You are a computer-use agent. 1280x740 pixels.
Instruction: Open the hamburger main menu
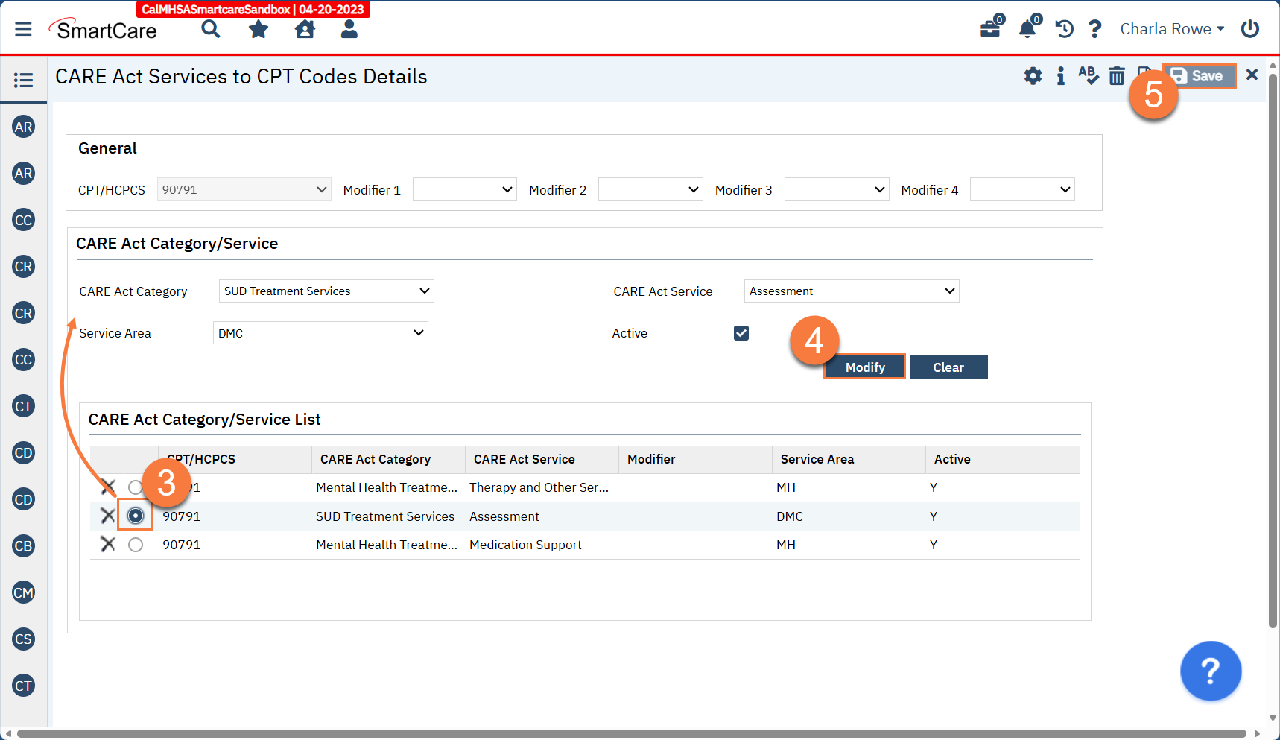(x=23, y=29)
